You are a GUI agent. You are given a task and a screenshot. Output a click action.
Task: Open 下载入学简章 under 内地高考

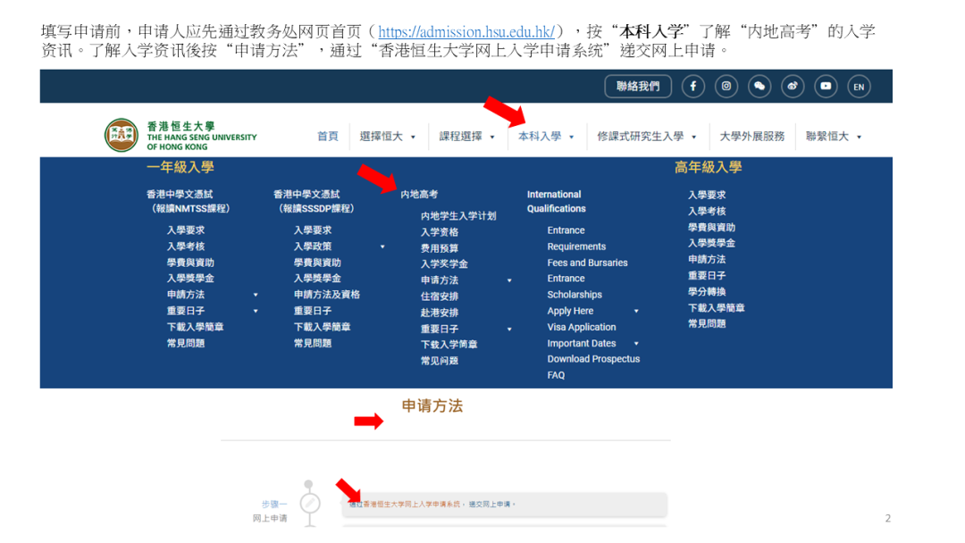click(x=449, y=345)
